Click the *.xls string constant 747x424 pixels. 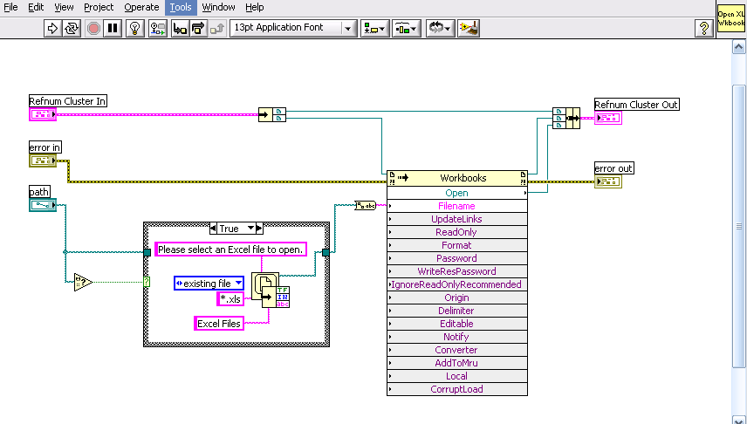(230, 299)
